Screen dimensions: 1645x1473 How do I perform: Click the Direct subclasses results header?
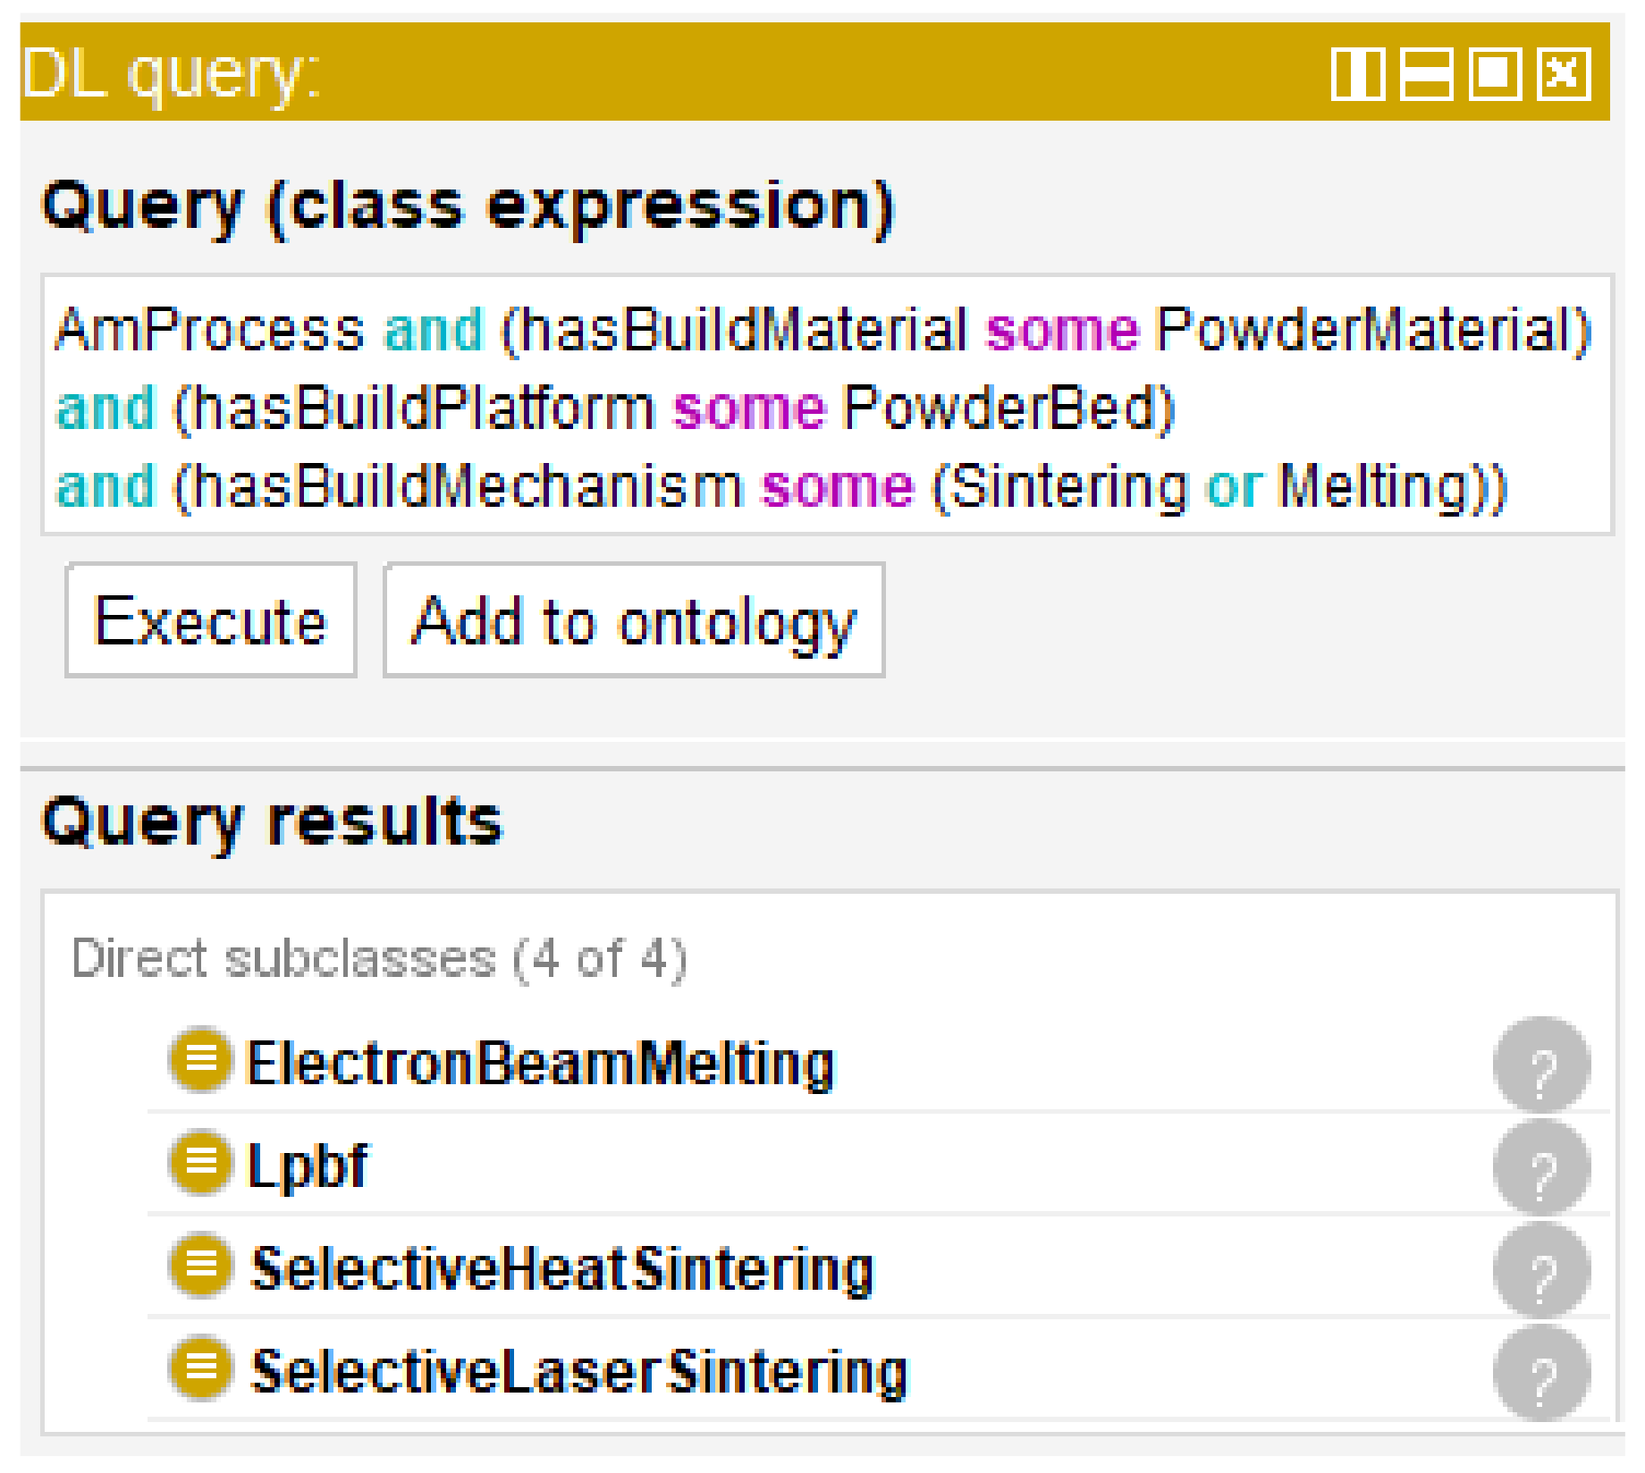tap(379, 959)
